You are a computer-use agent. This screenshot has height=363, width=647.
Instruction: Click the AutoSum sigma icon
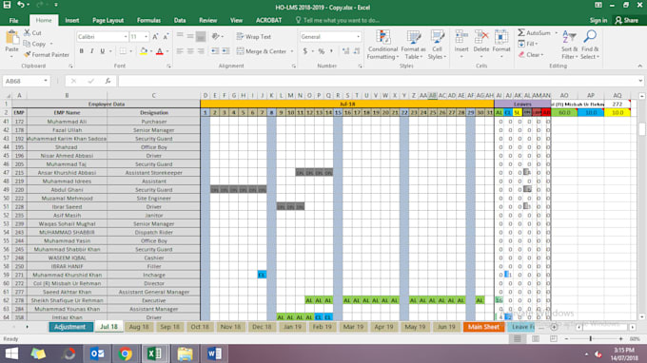pos(521,32)
